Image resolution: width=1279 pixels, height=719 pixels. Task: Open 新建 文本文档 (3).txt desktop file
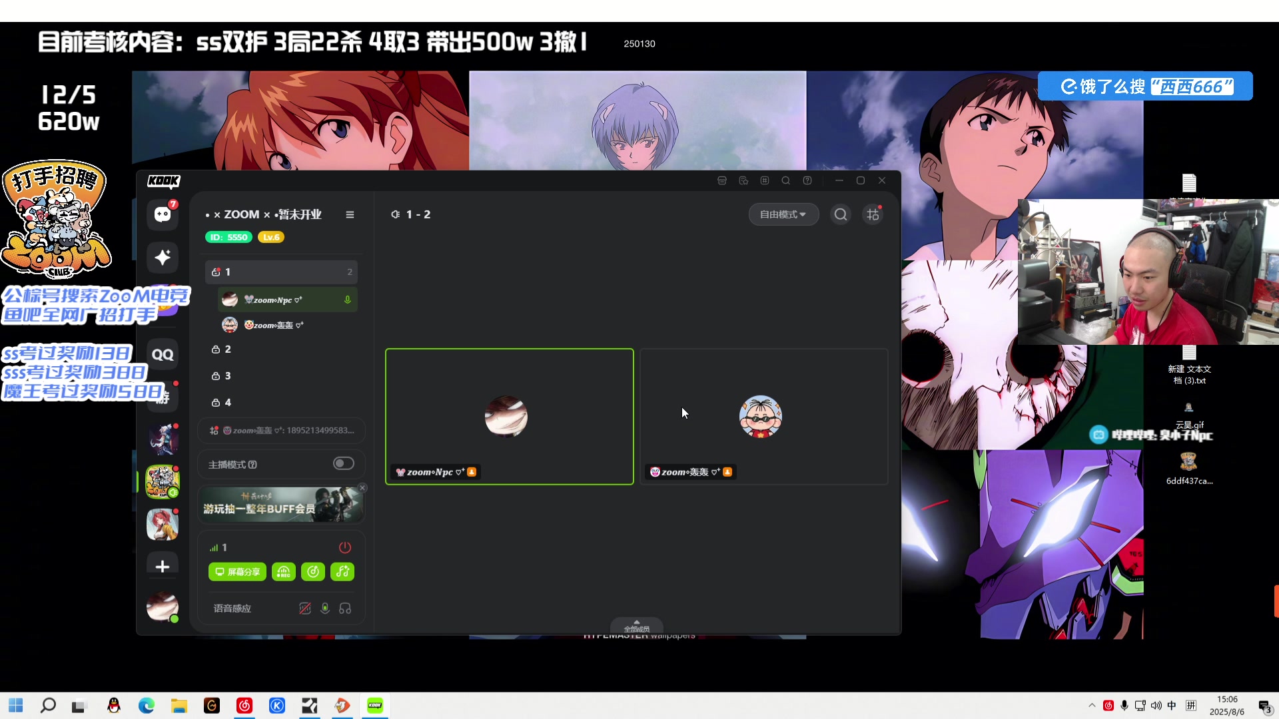pyautogui.click(x=1189, y=365)
